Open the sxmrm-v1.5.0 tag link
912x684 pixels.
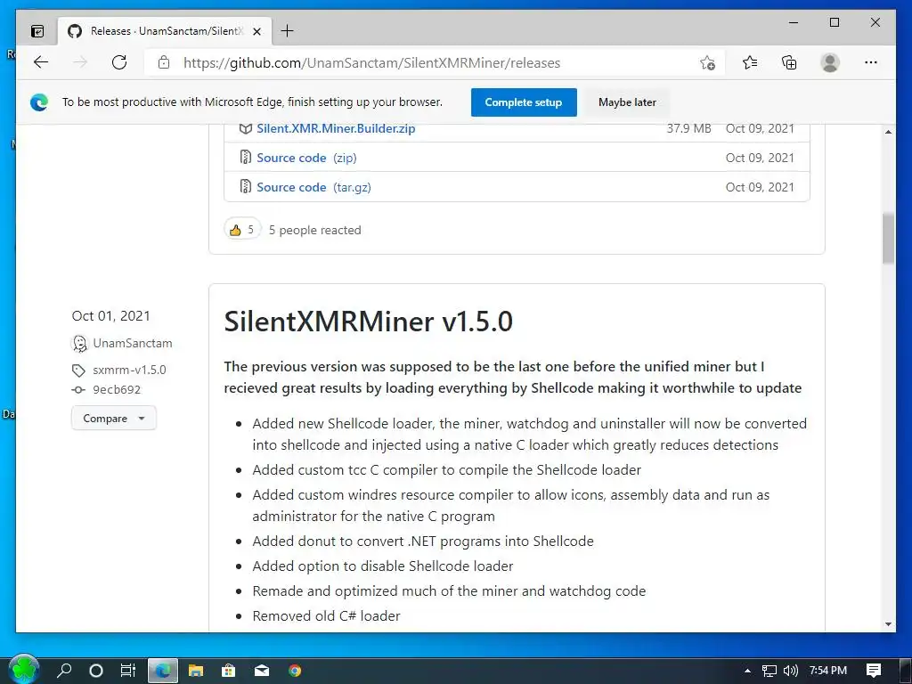(129, 370)
